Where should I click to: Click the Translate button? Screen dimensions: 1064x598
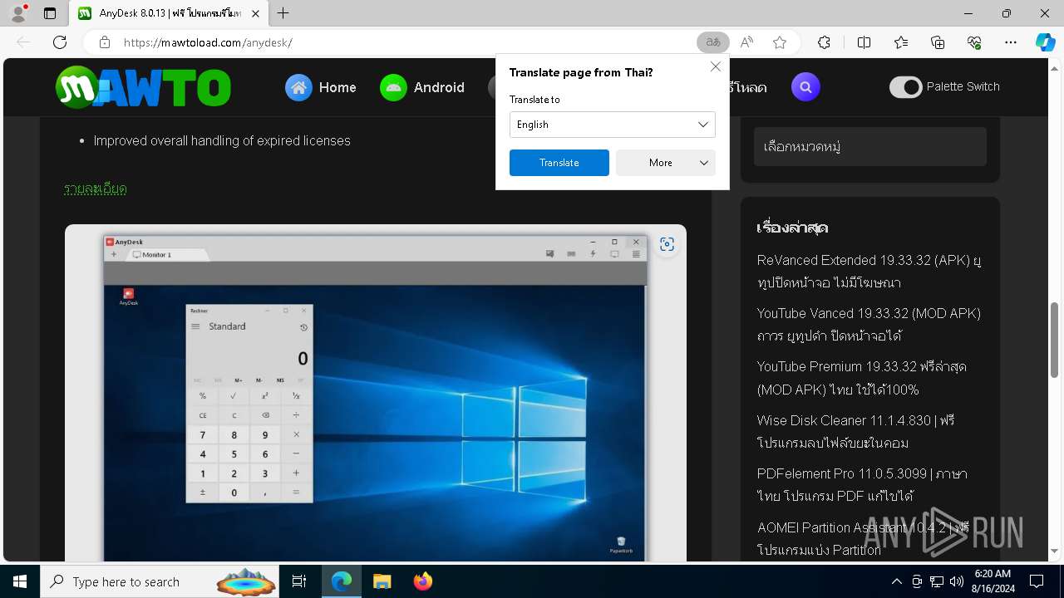[559, 163]
